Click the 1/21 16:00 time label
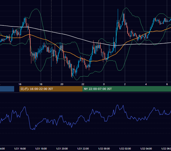The width and height of the screenshot is (171, 151). pyautogui.click(x=20, y=148)
